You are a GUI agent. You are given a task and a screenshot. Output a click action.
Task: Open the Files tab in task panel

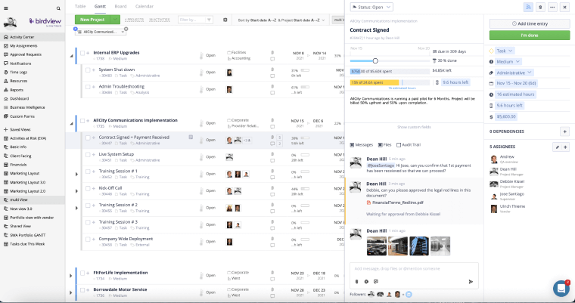(384, 145)
